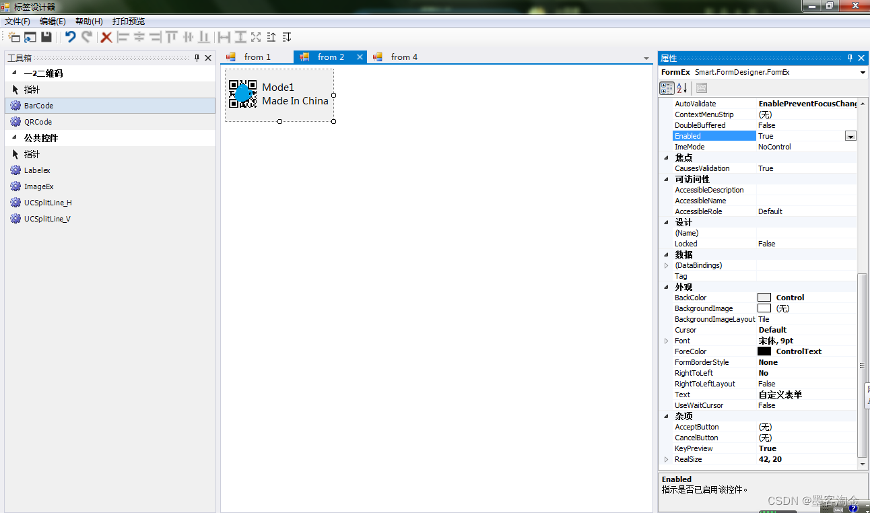Collapse the 杂项 property category
This screenshot has height=513, width=870.
coord(667,416)
